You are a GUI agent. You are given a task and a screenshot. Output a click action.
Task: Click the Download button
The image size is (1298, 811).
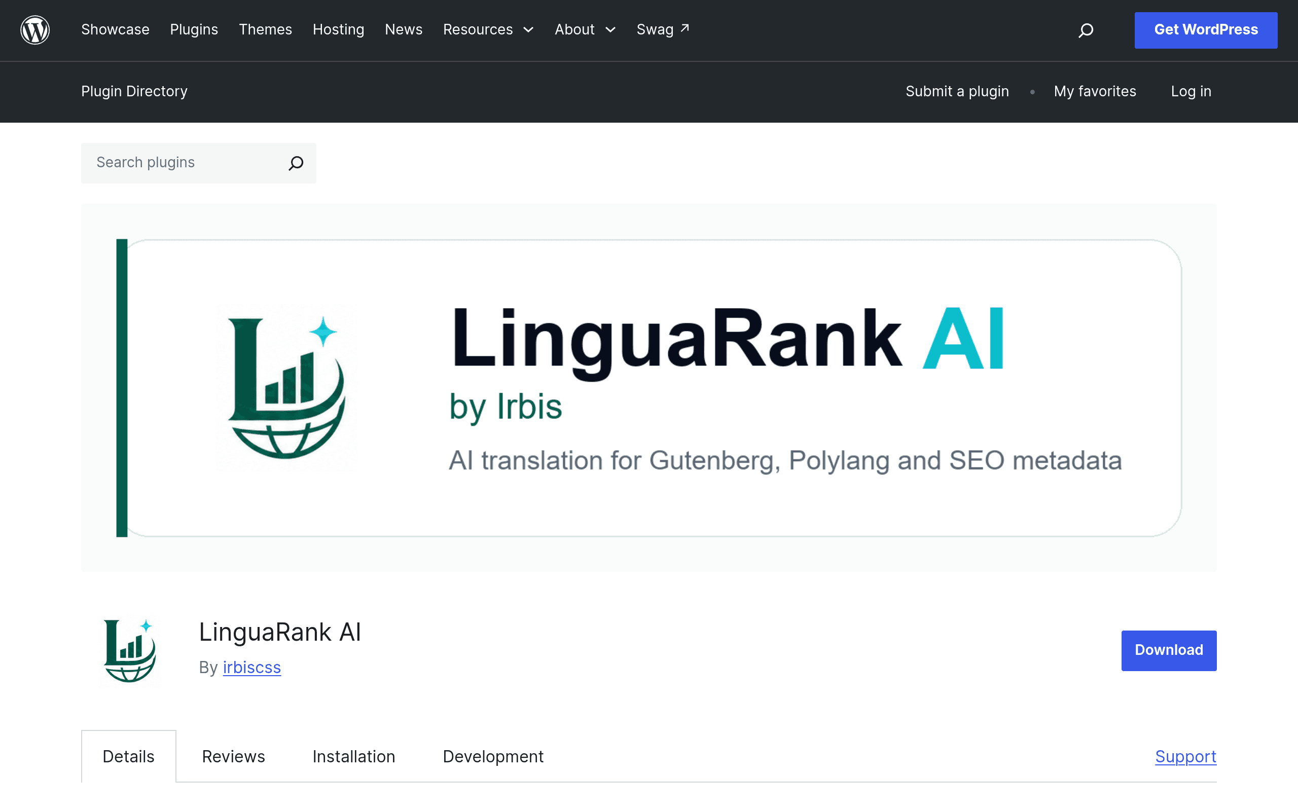point(1169,651)
